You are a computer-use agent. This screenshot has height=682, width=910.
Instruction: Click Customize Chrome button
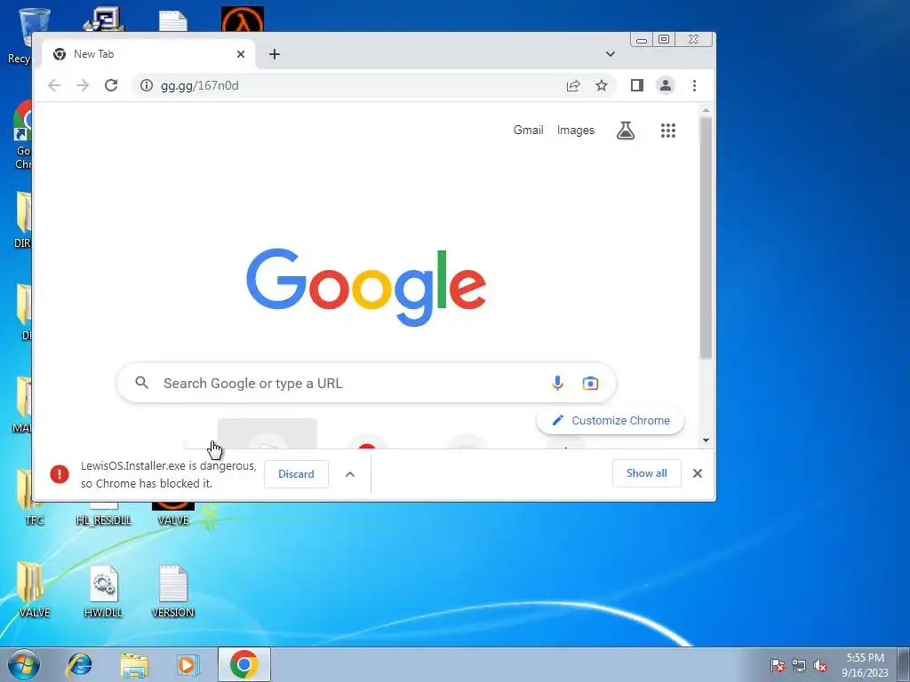pos(611,420)
